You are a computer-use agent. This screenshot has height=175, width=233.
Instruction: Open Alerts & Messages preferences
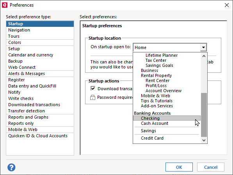[40, 73]
